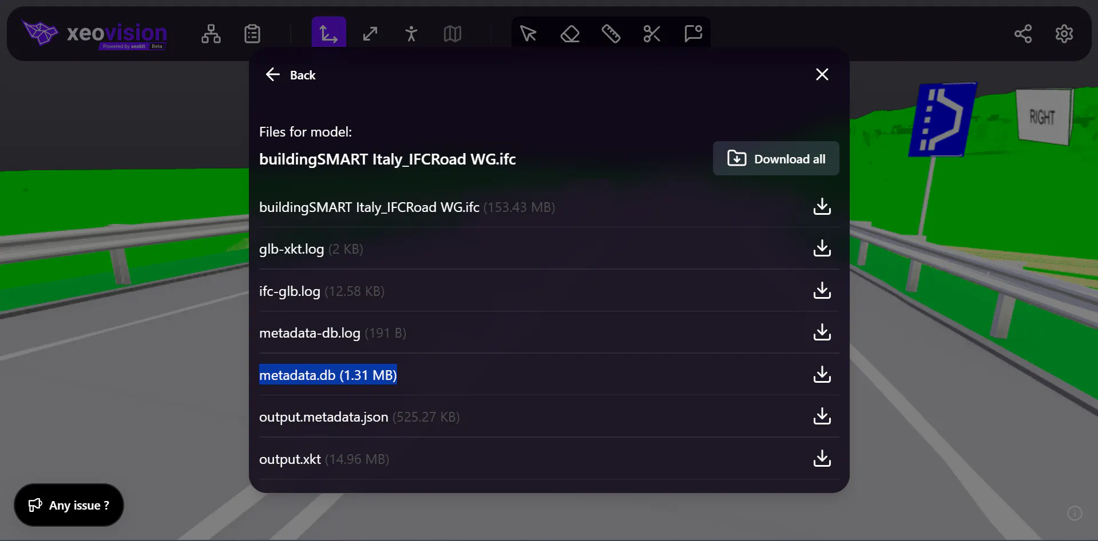The height and width of the screenshot is (541, 1098).
Task: Download the metadata-db.log file
Action: tap(822, 332)
